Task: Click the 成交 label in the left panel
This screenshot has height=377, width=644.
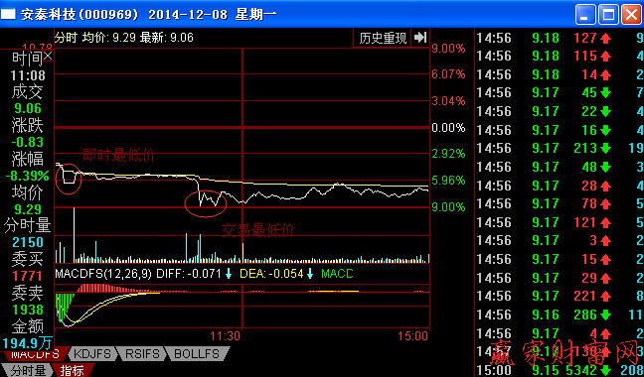Action: tap(27, 92)
